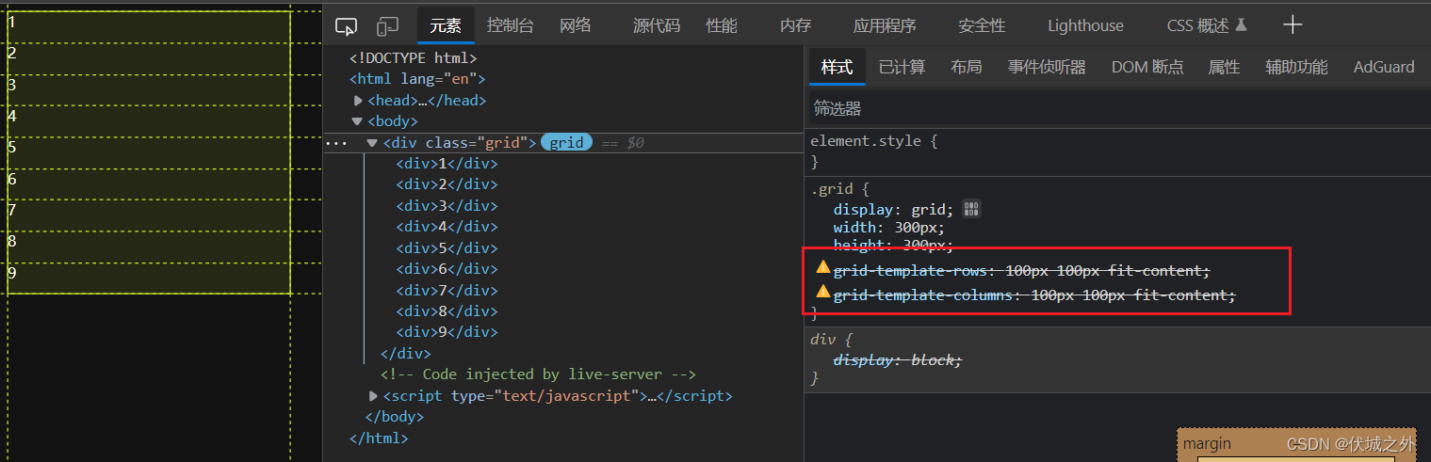Image resolution: width=1431 pixels, height=462 pixels.
Task: Click the margin label in box model
Action: (1207, 444)
